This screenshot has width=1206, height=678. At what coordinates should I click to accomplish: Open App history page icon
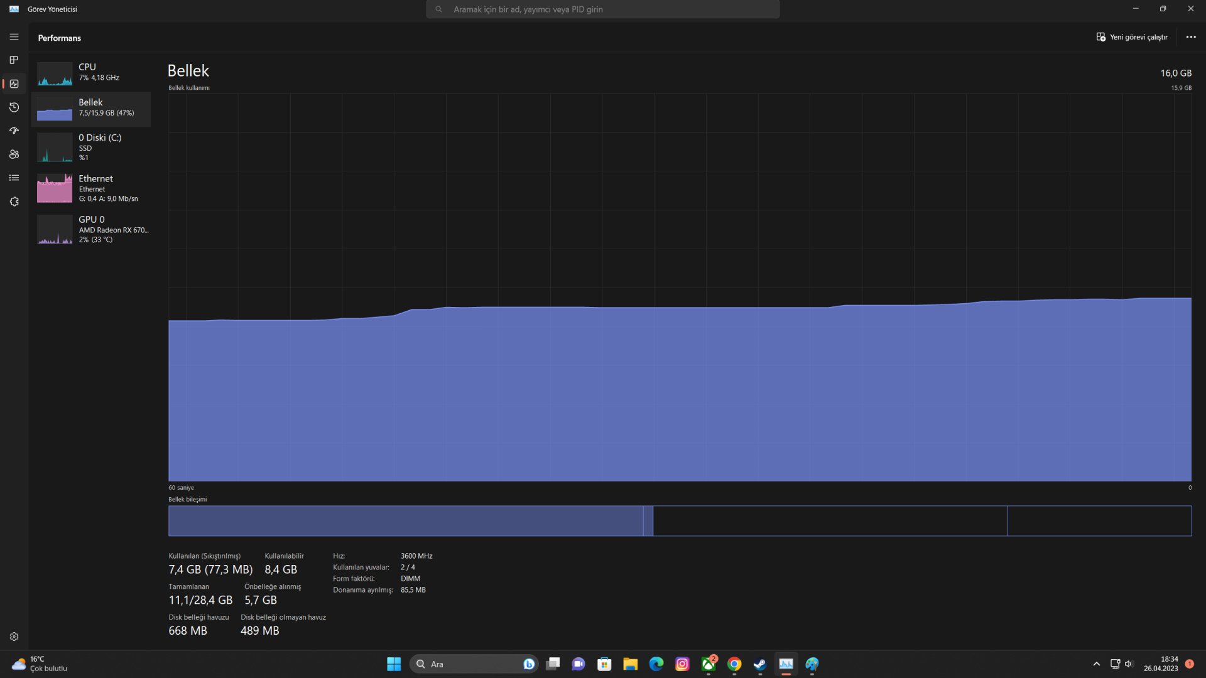click(x=14, y=107)
